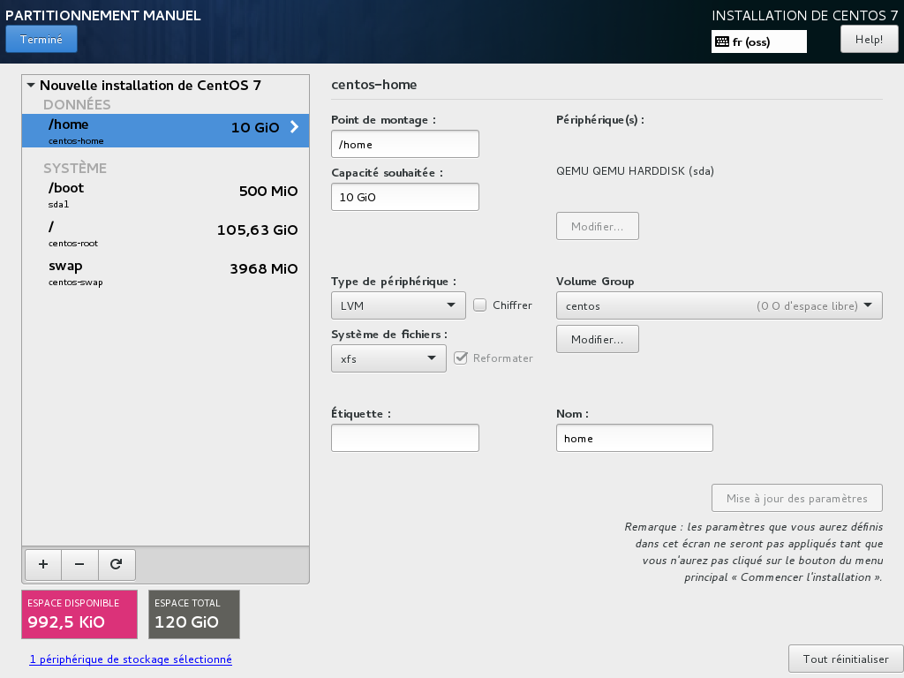This screenshot has width=904, height=678.
Task: Focus the Capacité souhaitée field
Action: click(x=404, y=197)
